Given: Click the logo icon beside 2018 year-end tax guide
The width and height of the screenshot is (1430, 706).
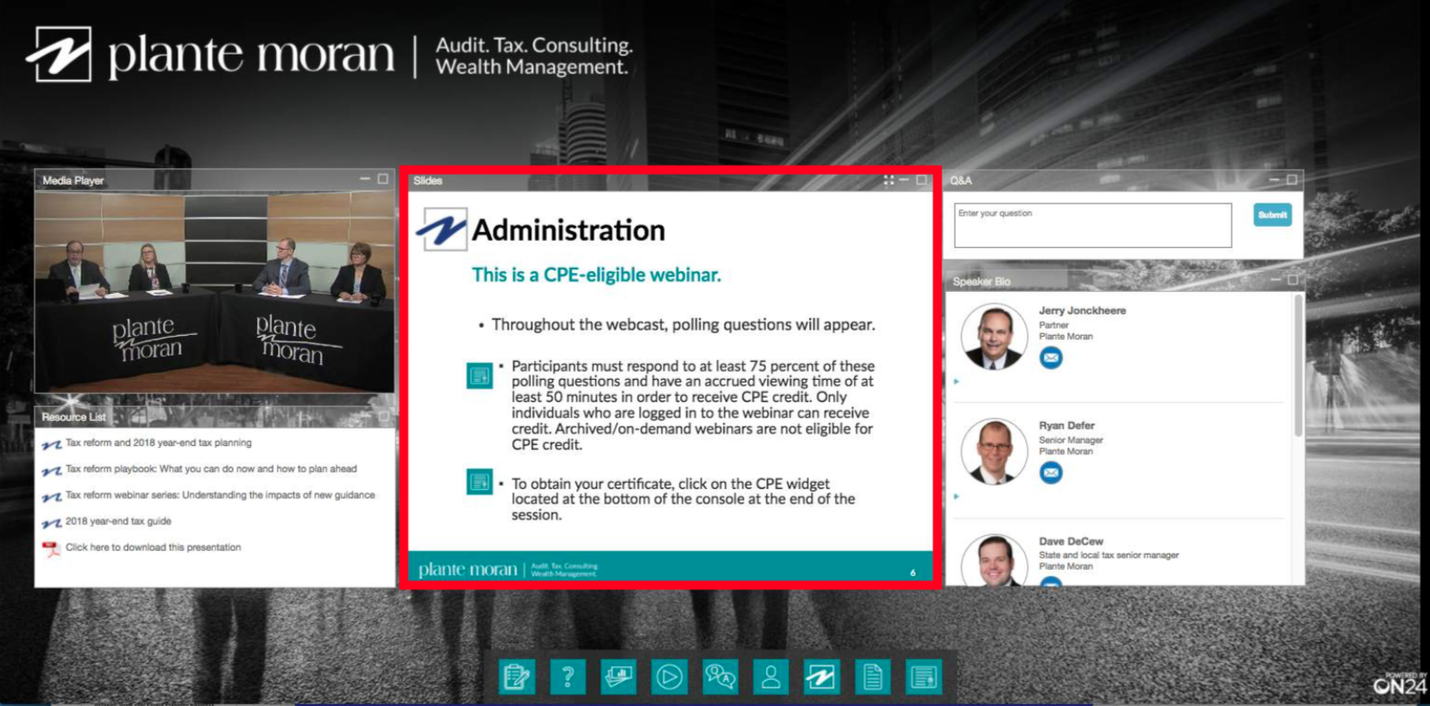Looking at the screenshot, I should [52, 522].
